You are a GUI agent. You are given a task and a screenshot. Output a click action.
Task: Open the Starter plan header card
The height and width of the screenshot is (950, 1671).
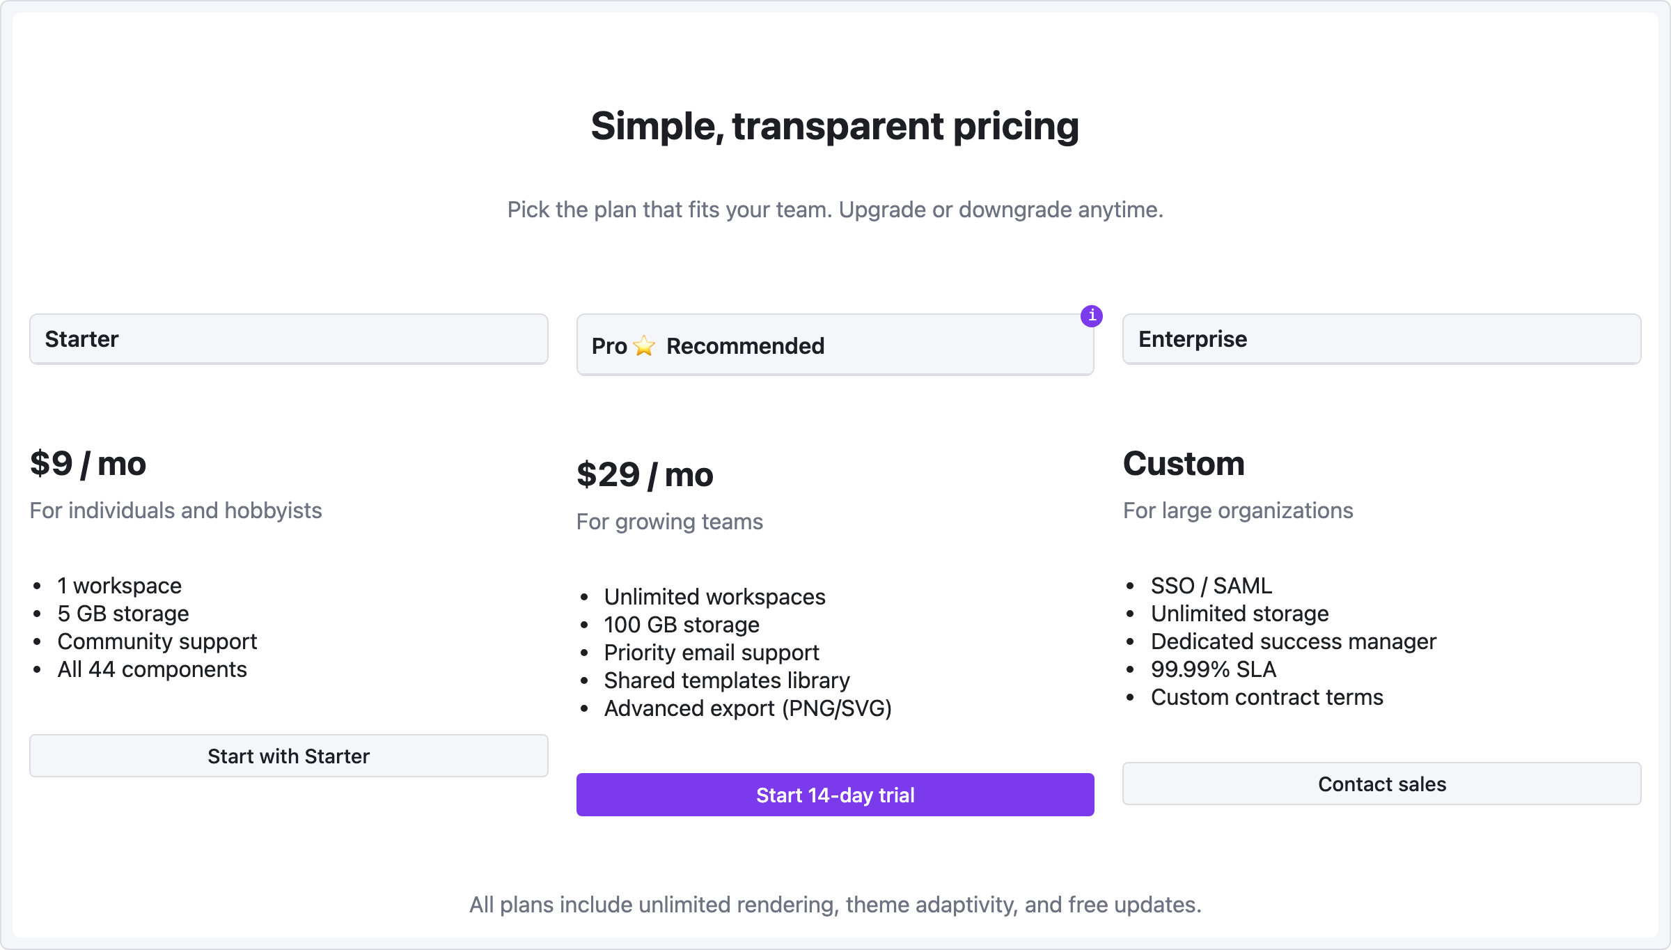coord(288,339)
